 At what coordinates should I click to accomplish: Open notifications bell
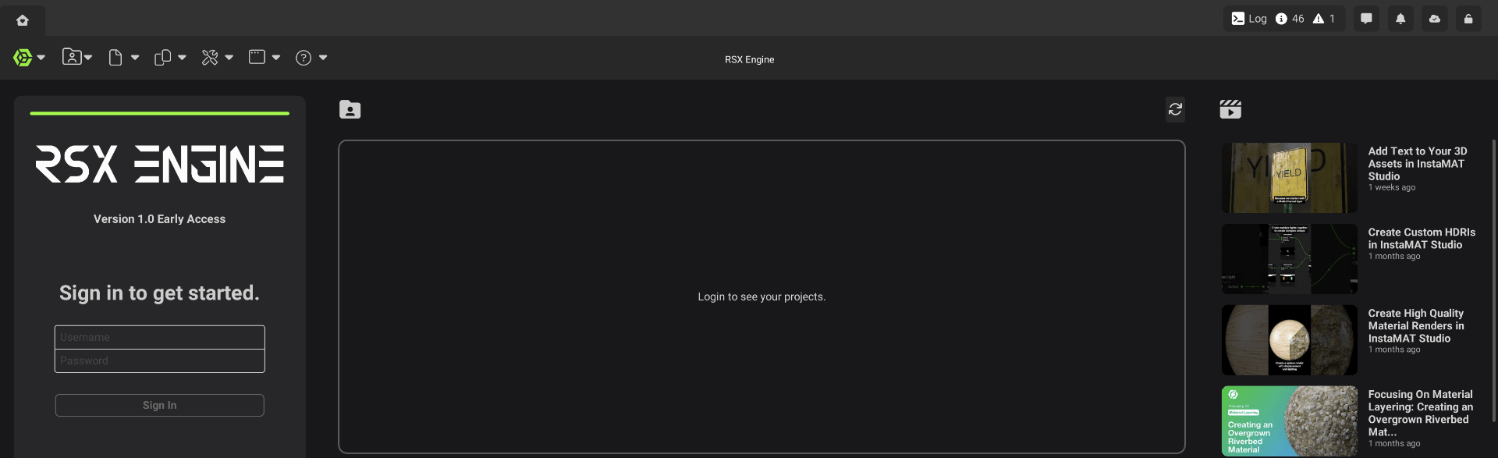(1400, 19)
